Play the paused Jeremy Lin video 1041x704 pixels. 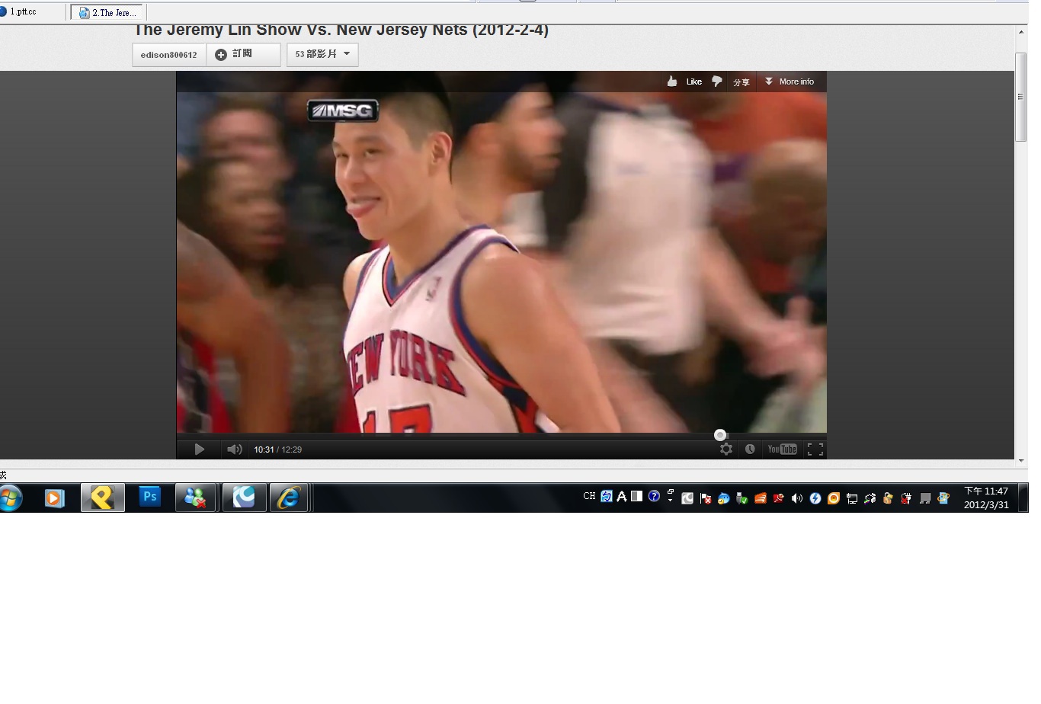pos(199,450)
